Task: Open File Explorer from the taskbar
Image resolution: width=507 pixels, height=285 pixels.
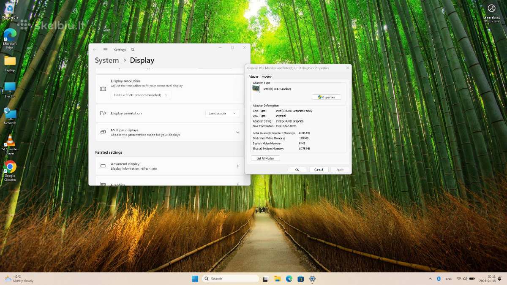Action: tap(277, 279)
